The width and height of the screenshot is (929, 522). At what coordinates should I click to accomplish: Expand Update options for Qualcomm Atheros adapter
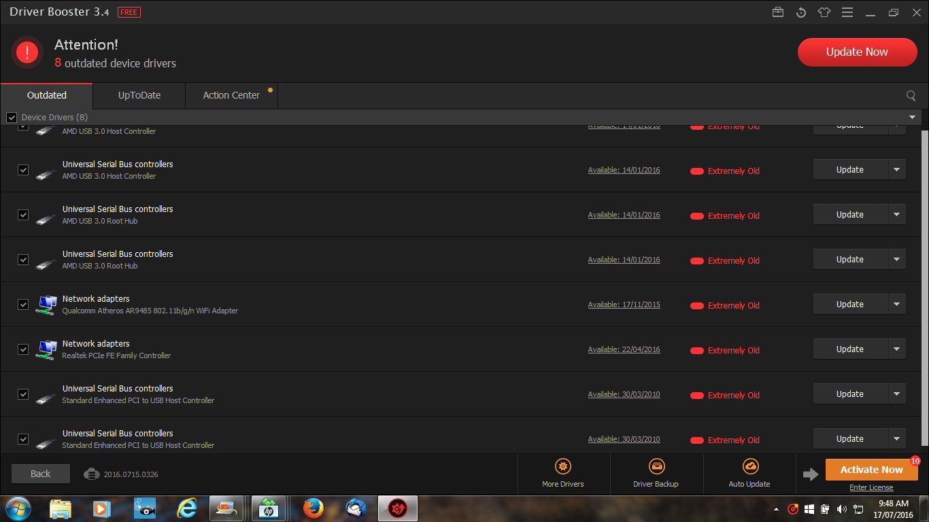[896, 304]
